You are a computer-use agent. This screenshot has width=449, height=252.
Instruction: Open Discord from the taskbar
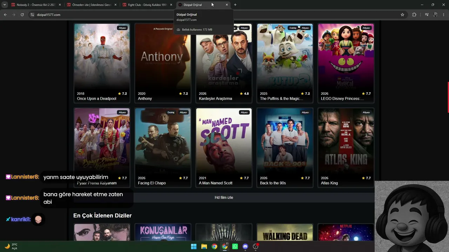click(245, 246)
